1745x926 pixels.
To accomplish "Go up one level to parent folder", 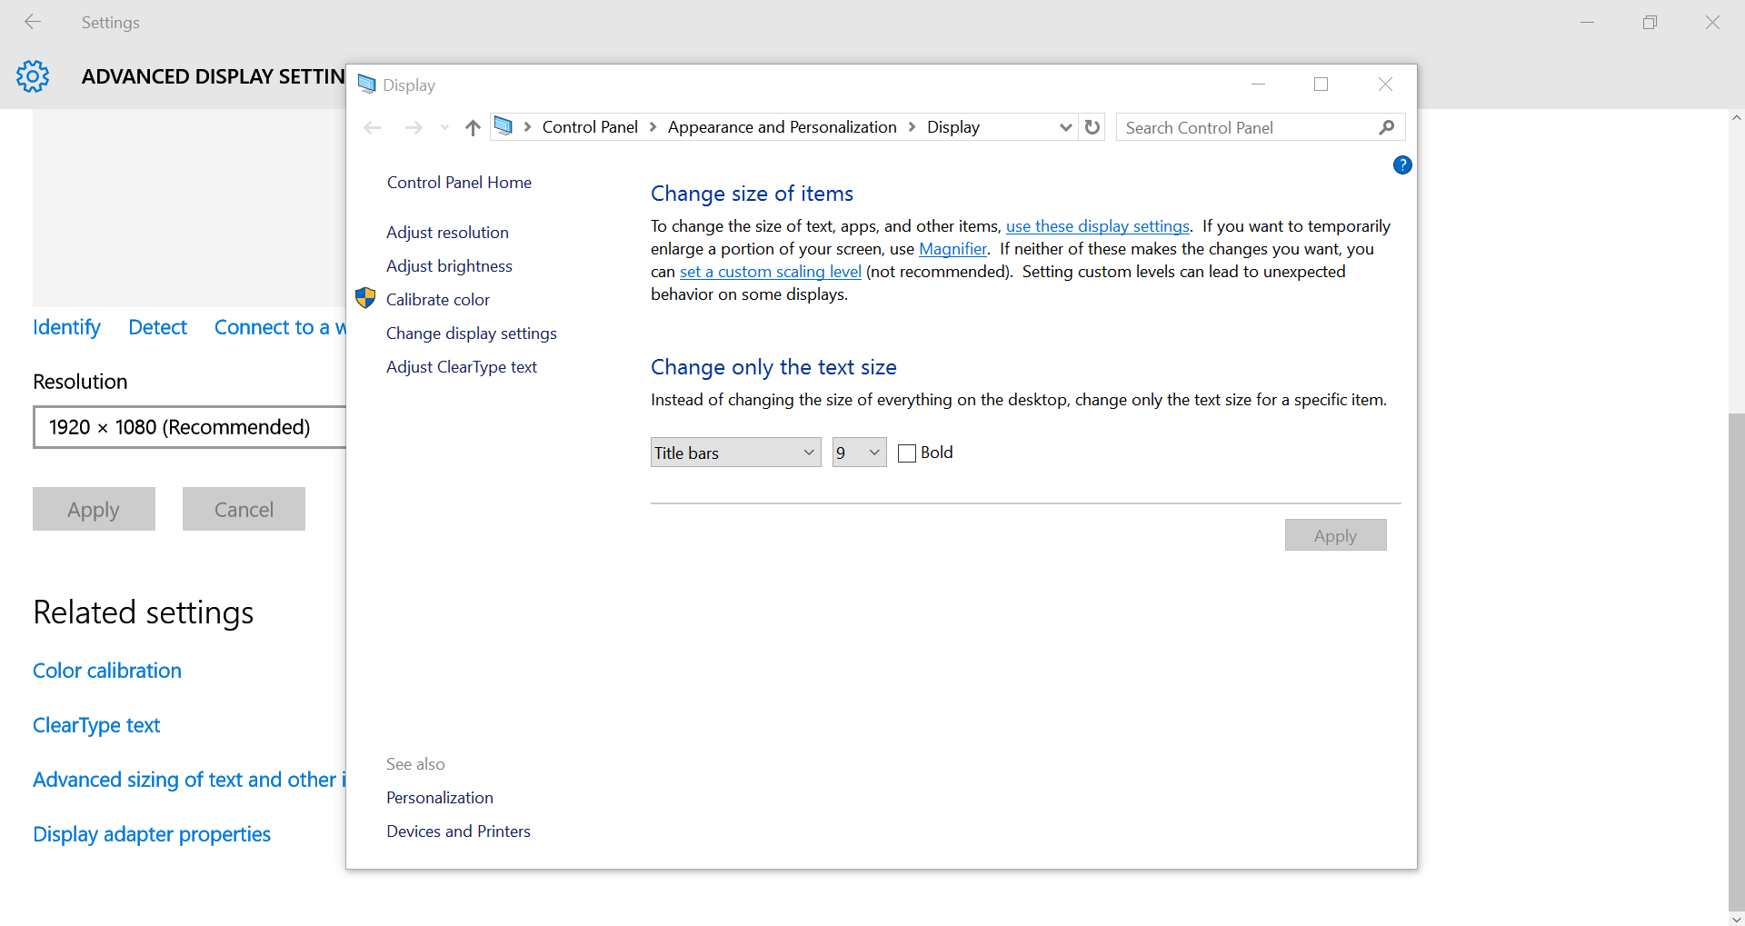I will tap(473, 128).
